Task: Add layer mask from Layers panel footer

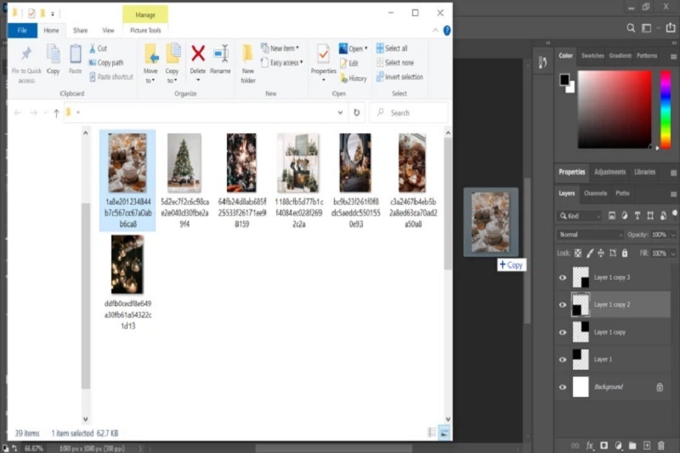Action: pyautogui.click(x=603, y=445)
